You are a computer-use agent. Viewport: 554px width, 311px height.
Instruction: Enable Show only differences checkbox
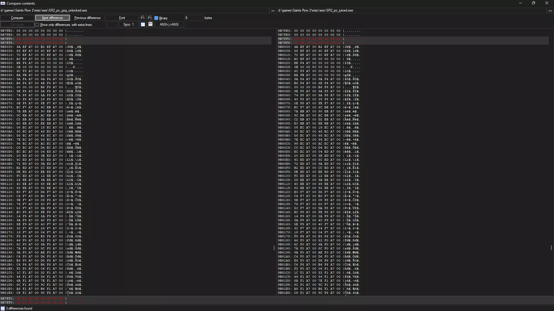pyautogui.click(x=37, y=25)
